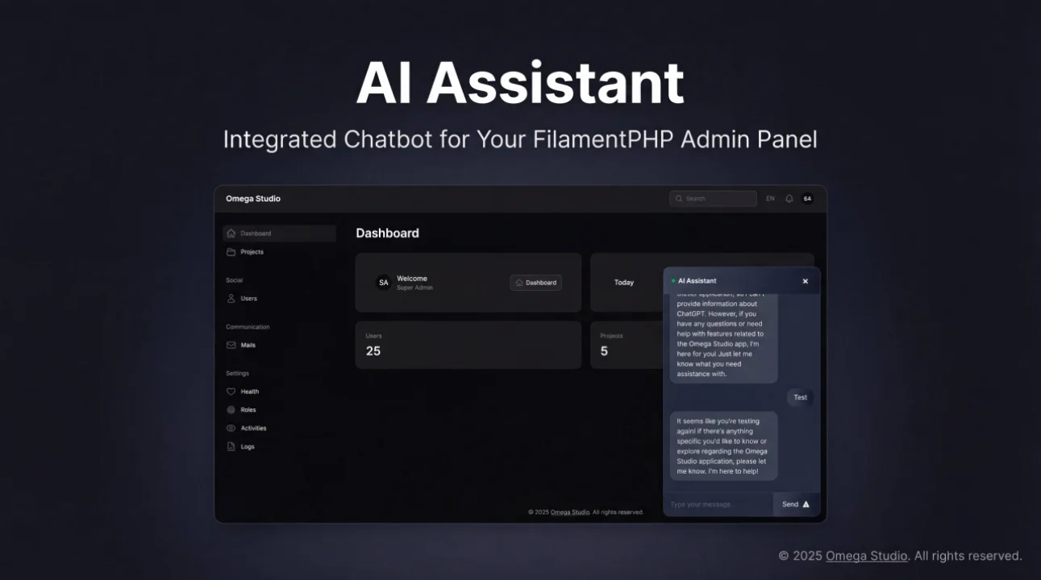
Task: Click the home icon inside the Dashboard button
Action: pyautogui.click(x=520, y=283)
